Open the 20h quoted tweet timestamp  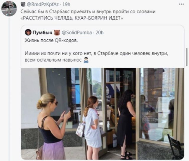(x=100, y=33)
